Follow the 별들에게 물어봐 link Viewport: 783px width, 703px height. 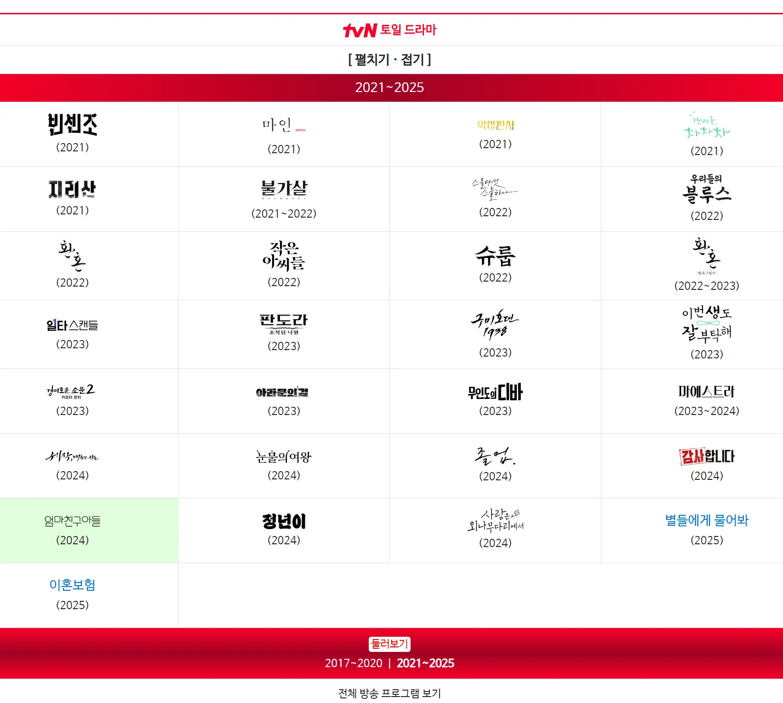[x=707, y=520]
